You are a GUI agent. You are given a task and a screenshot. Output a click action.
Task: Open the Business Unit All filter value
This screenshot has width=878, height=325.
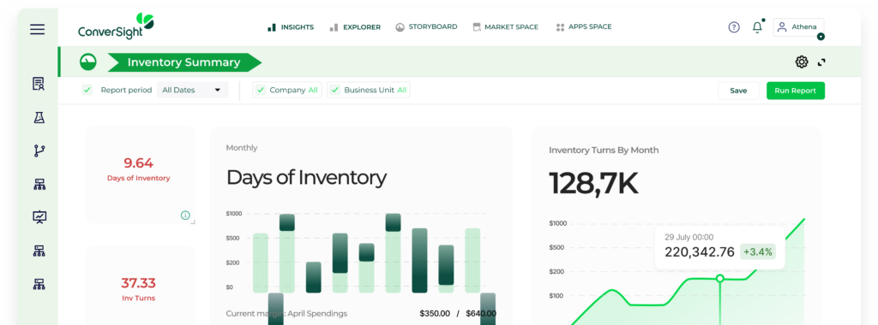tap(402, 90)
